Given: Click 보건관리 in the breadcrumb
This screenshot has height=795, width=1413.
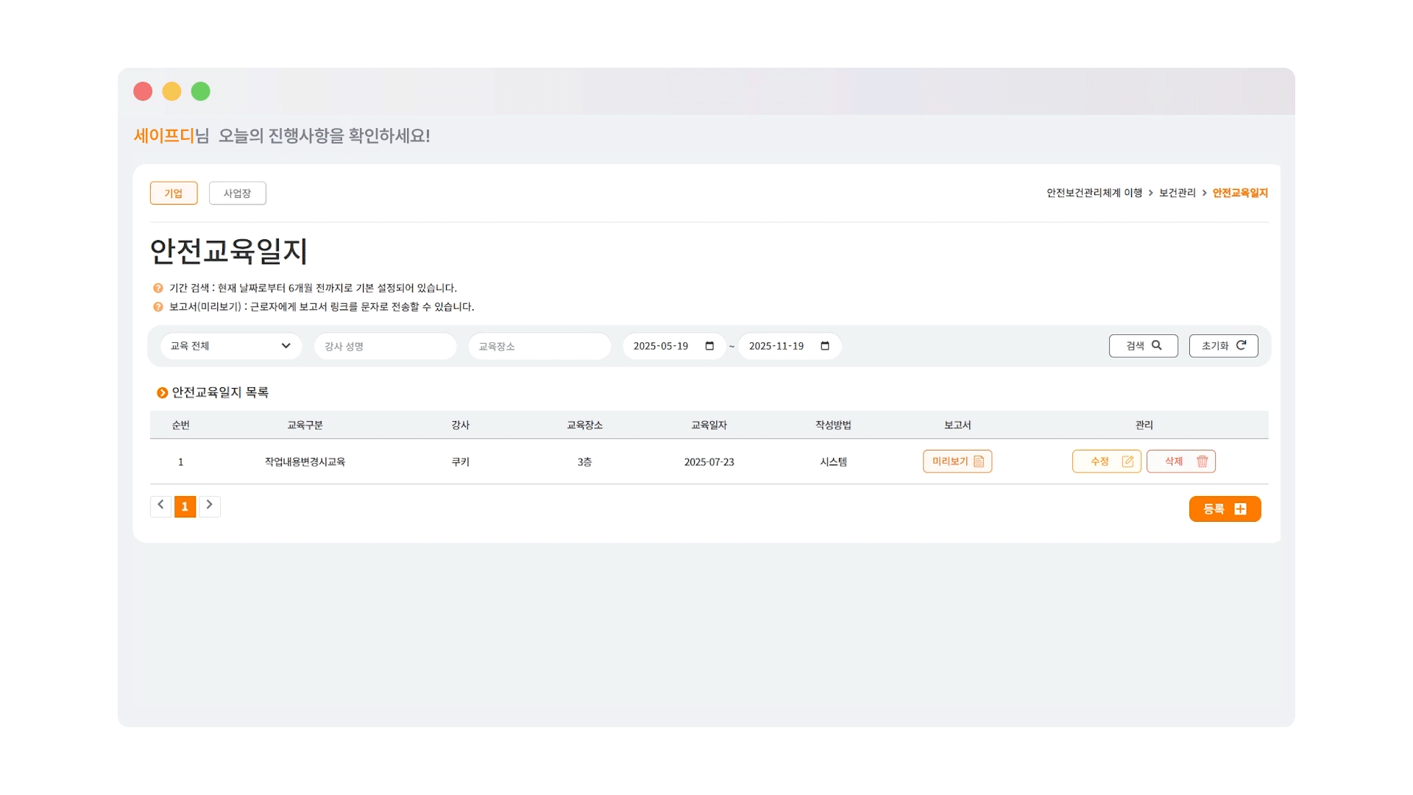Looking at the screenshot, I should [x=1177, y=193].
